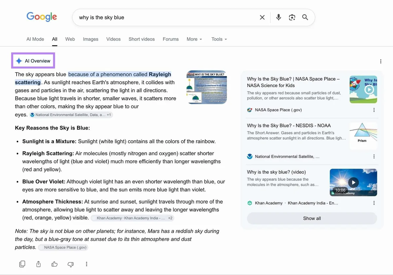393x275 pixels.
Task: Give thumbs down to AI Overview
Action: click(x=70, y=264)
